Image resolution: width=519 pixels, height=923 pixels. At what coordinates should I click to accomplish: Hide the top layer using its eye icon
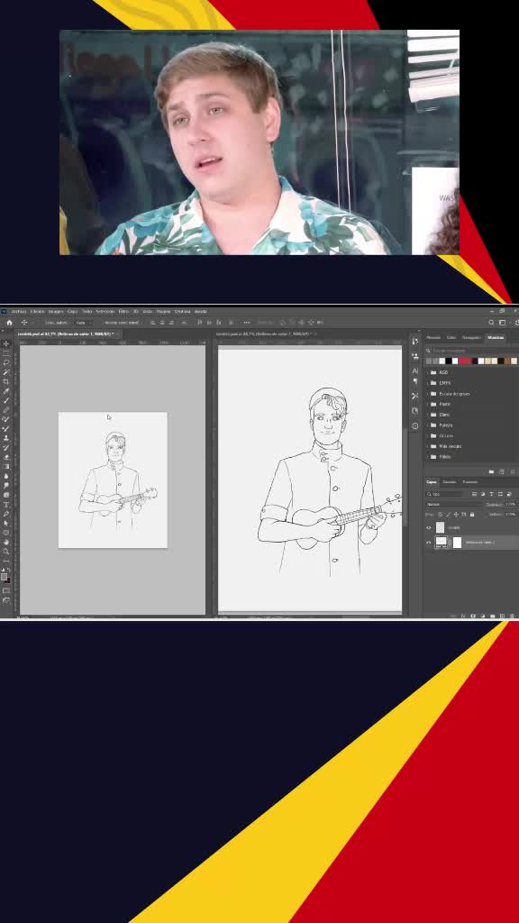pos(428,528)
